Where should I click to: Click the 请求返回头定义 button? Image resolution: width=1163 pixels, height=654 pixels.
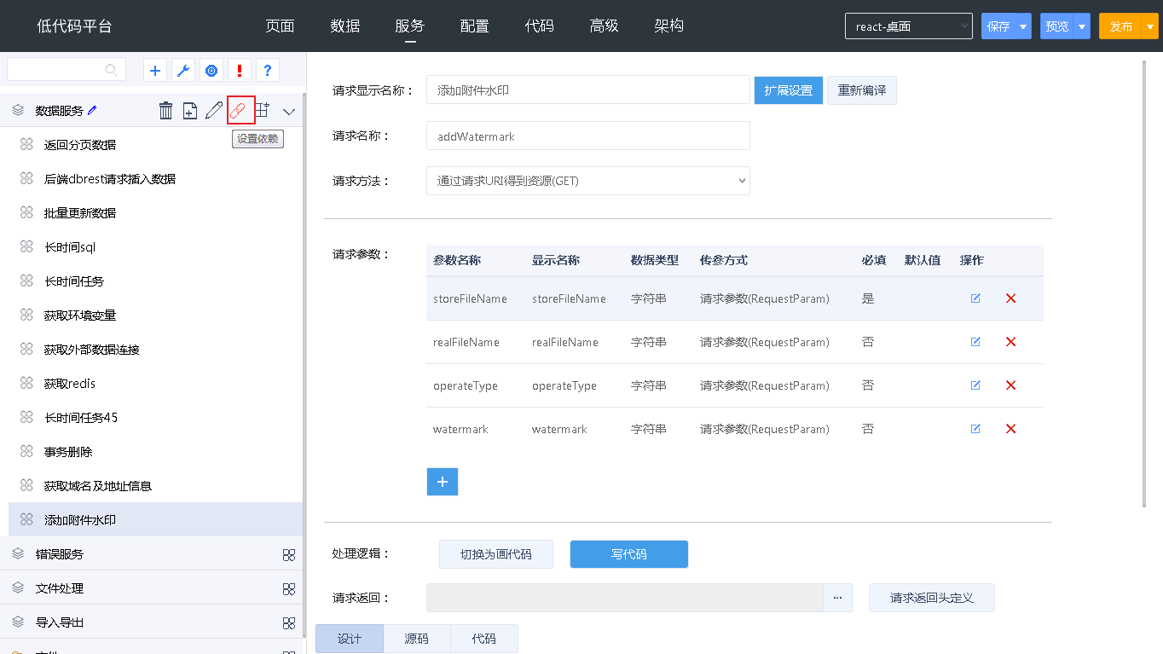tap(932, 598)
